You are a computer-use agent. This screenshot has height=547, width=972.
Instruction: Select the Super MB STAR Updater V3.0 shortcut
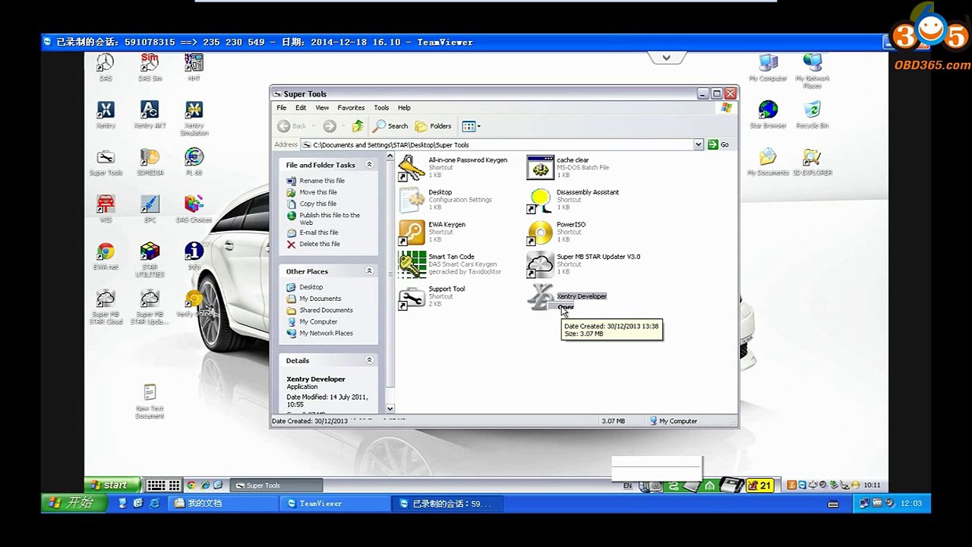click(584, 264)
